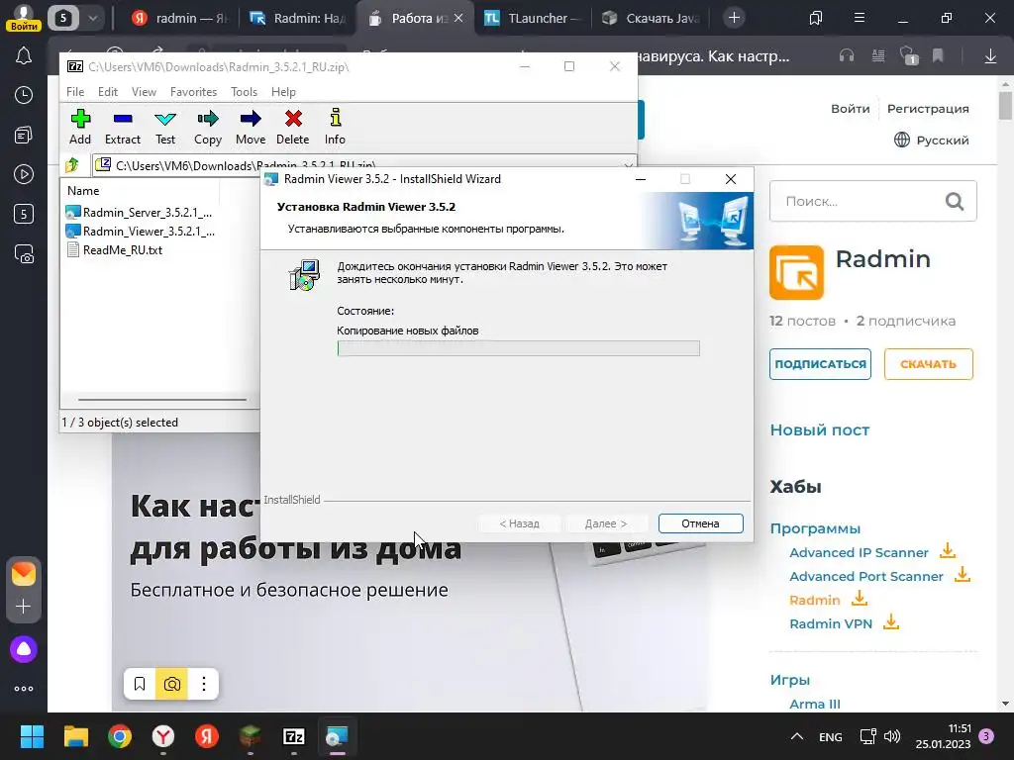The height and width of the screenshot is (760, 1014).
Task: Open a new browser tab
Action: point(734,18)
